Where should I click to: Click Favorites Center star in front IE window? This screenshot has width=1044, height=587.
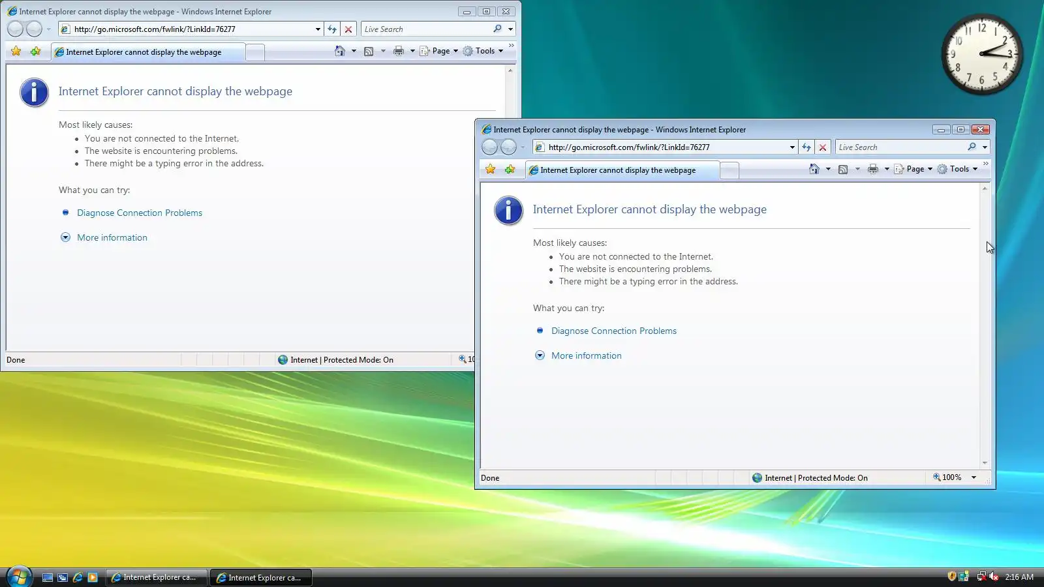pyautogui.click(x=491, y=170)
